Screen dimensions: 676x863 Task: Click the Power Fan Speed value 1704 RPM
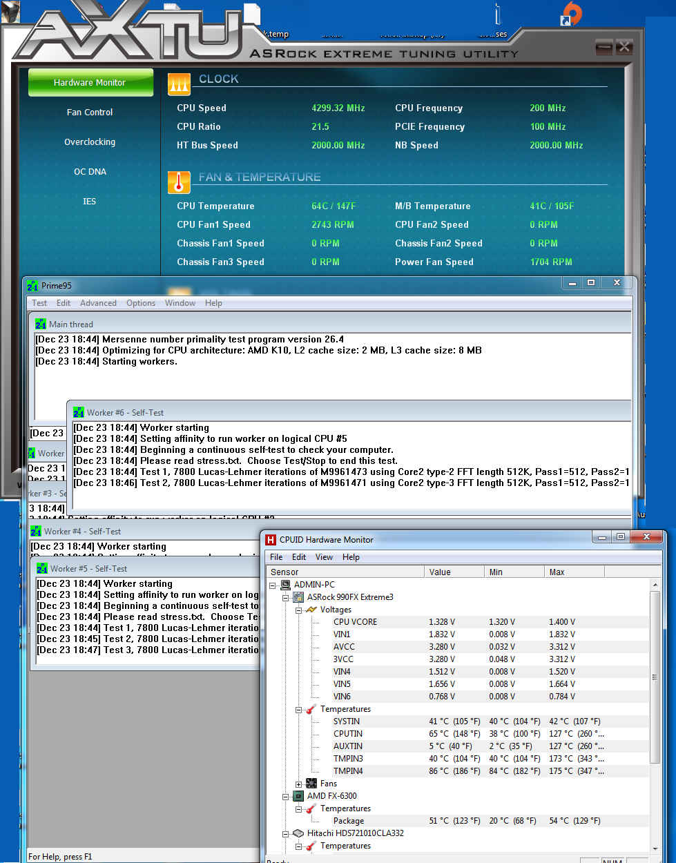point(551,262)
